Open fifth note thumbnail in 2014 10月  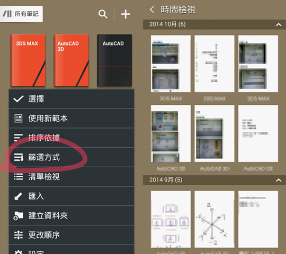coord(215,133)
